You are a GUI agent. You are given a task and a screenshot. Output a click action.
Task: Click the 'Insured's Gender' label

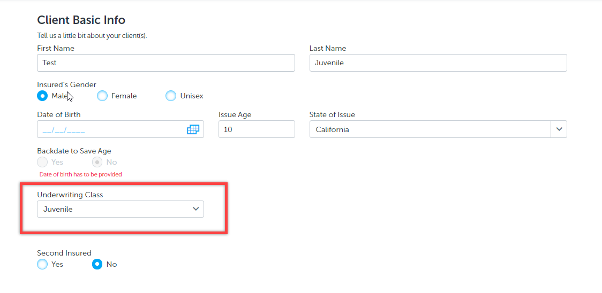click(67, 84)
